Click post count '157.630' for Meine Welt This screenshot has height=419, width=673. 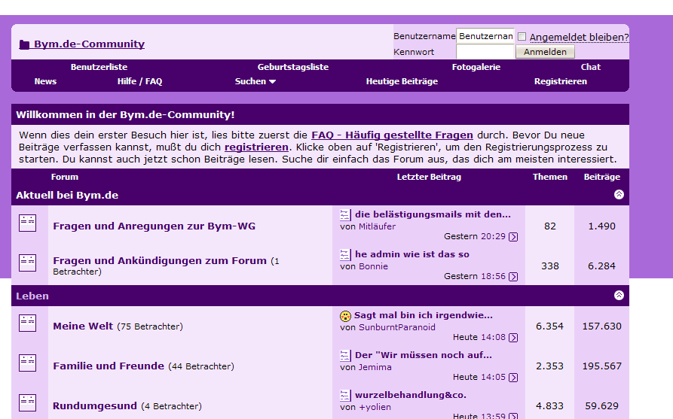click(x=601, y=326)
